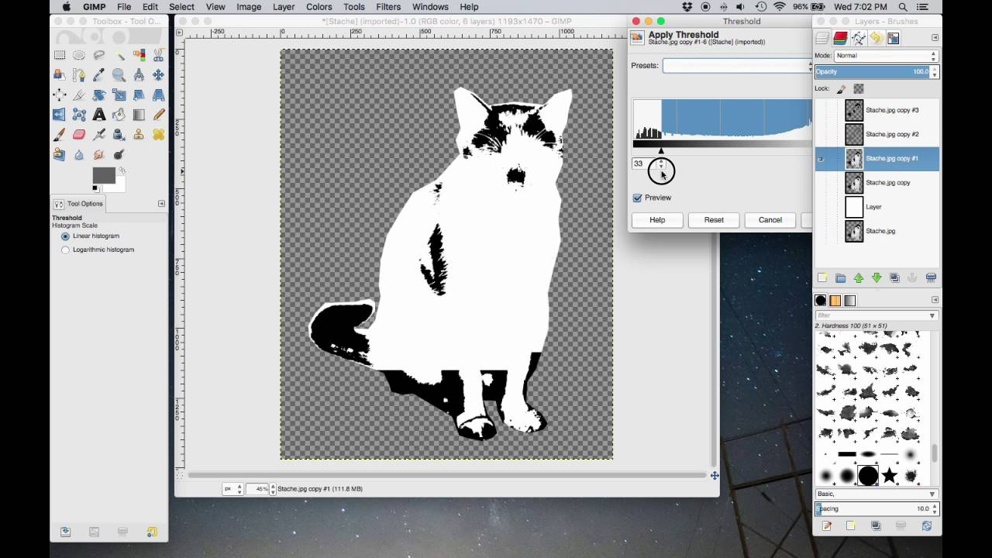This screenshot has width=992, height=558.
Task: Select the Text tool in toolbox
Action: point(99,115)
